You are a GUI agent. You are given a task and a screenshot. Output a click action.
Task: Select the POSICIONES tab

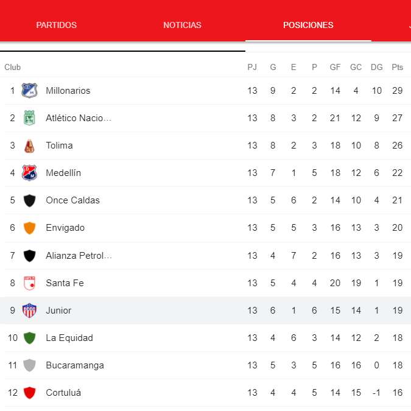point(308,25)
